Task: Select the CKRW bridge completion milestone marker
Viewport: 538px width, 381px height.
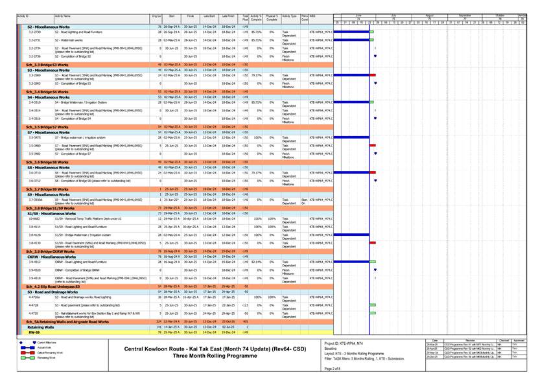Action: (x=375, y=270)
